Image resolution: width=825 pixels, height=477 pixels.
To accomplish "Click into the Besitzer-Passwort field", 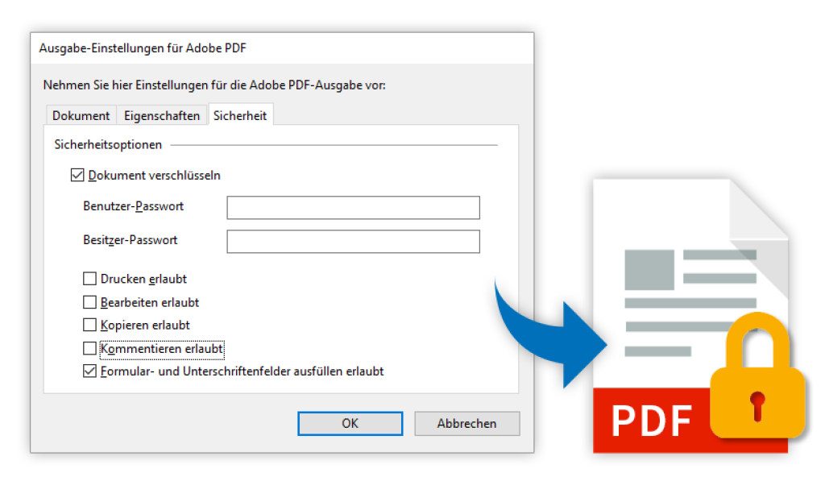I will pyautogui.click(x=354, y=241).
